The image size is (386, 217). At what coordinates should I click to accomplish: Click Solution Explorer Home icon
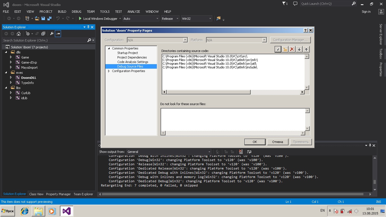point(19,34)
